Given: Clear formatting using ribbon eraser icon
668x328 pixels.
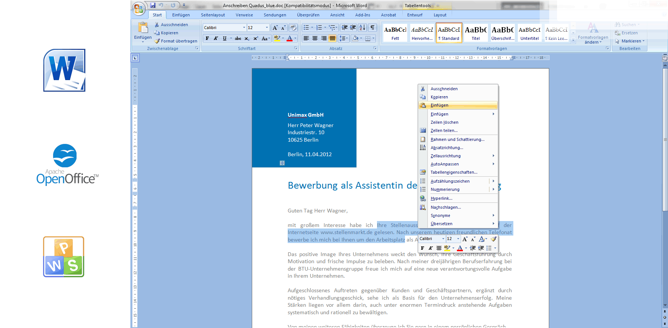Looking at the screenshot, I should click(293, 28).
